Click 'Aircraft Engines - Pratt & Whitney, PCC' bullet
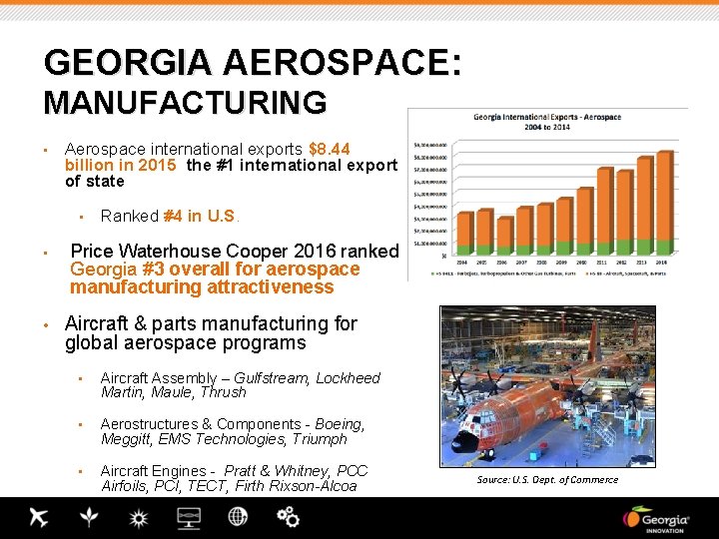The width and height of the screenshot is (719, 539). coord(234,471)
